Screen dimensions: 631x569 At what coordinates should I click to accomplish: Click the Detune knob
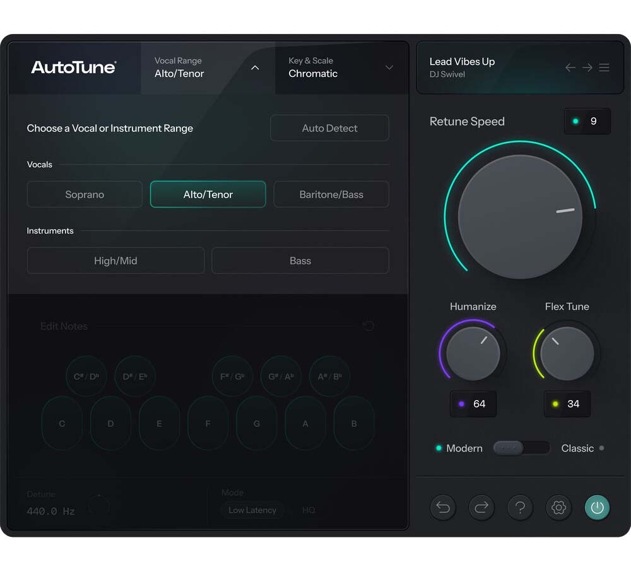(x=99, y=505)
